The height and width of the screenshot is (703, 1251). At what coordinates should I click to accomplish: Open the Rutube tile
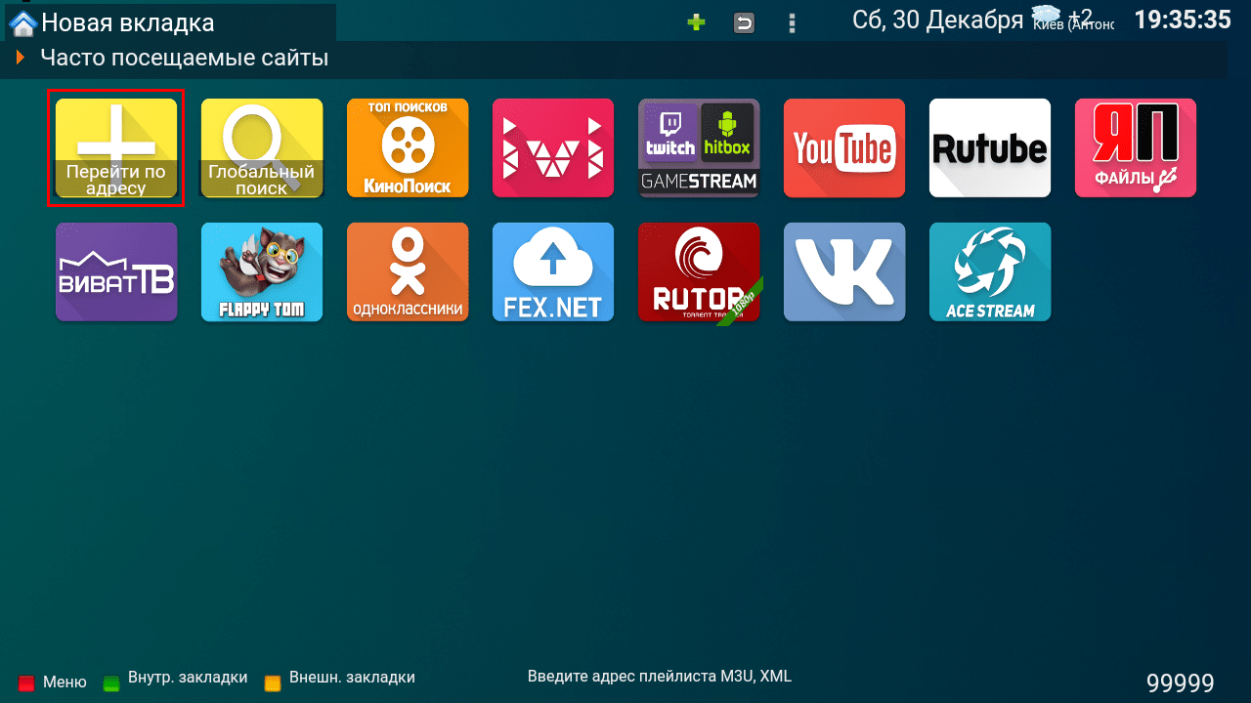[x=990, y=147]
